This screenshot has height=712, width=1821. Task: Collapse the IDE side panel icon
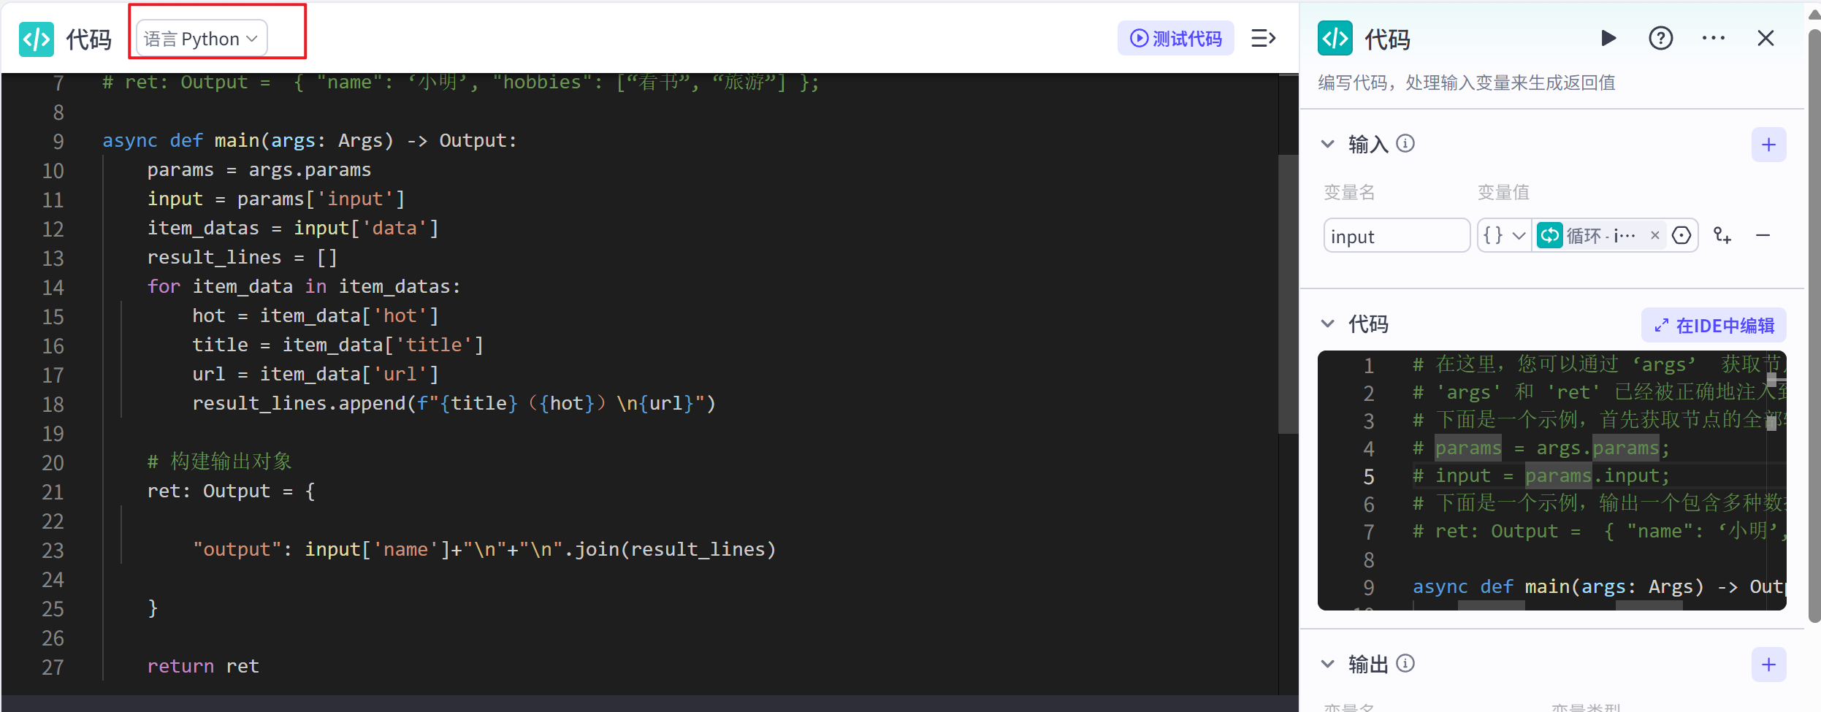[1263, 38]
